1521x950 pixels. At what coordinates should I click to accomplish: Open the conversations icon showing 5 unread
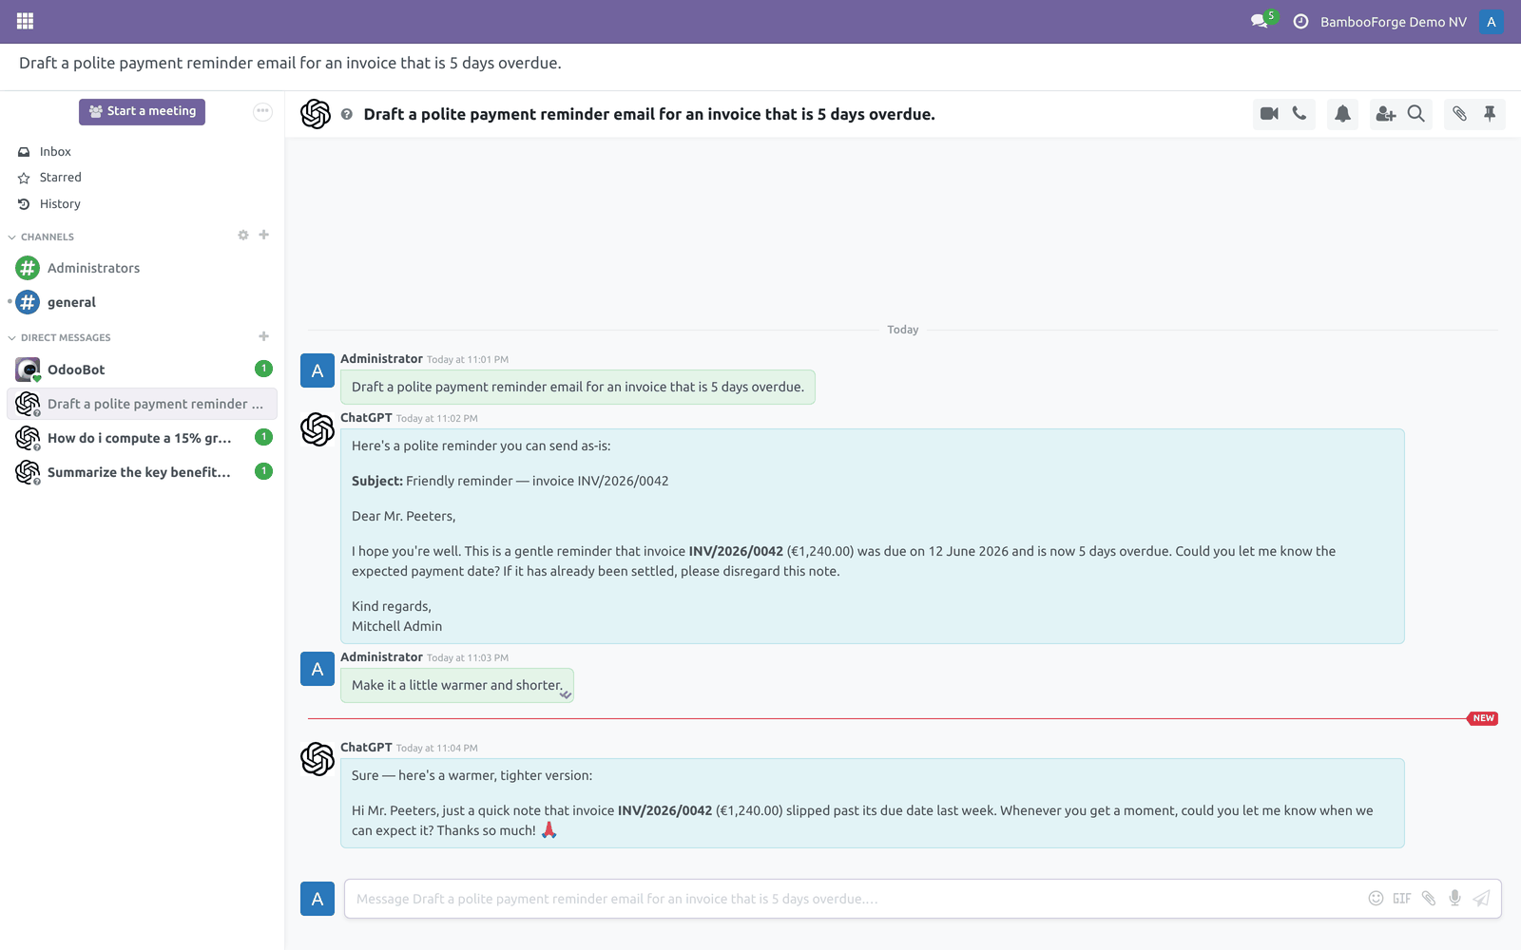click(1263, 21)
